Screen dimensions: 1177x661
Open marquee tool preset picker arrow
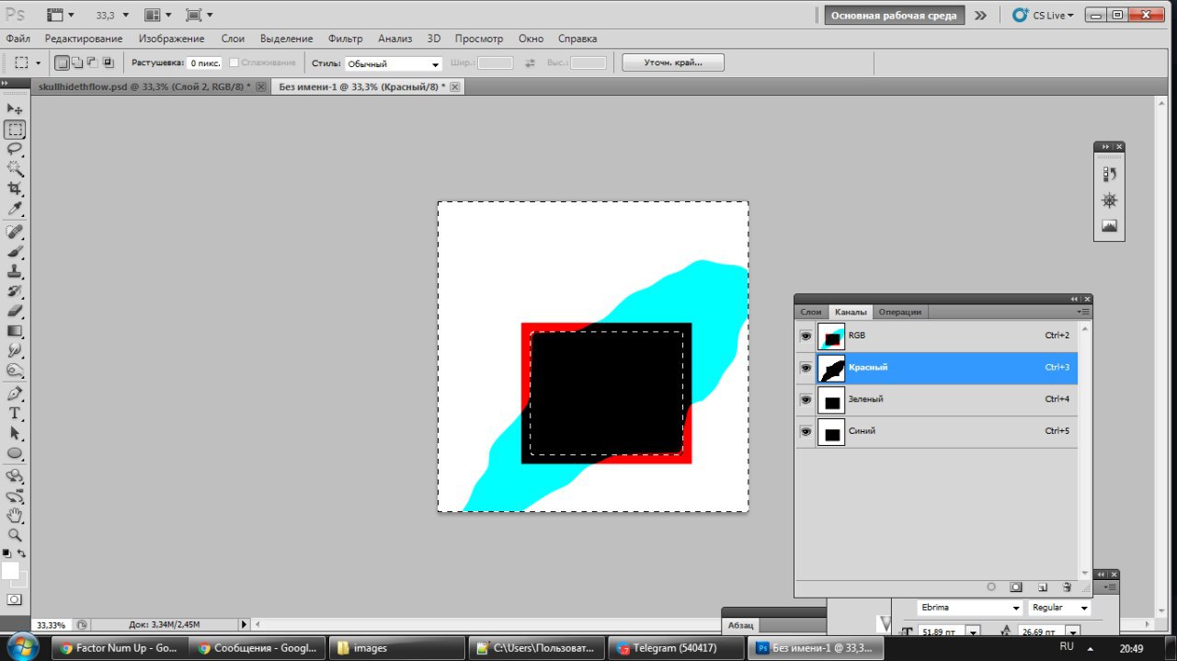pos(38,63)
